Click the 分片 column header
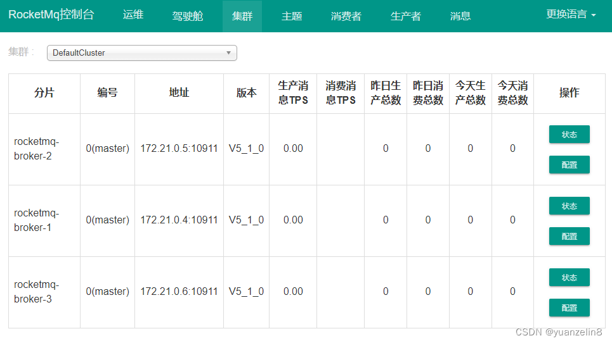This screenshot has width=612, height=343. tap(44, 92)
